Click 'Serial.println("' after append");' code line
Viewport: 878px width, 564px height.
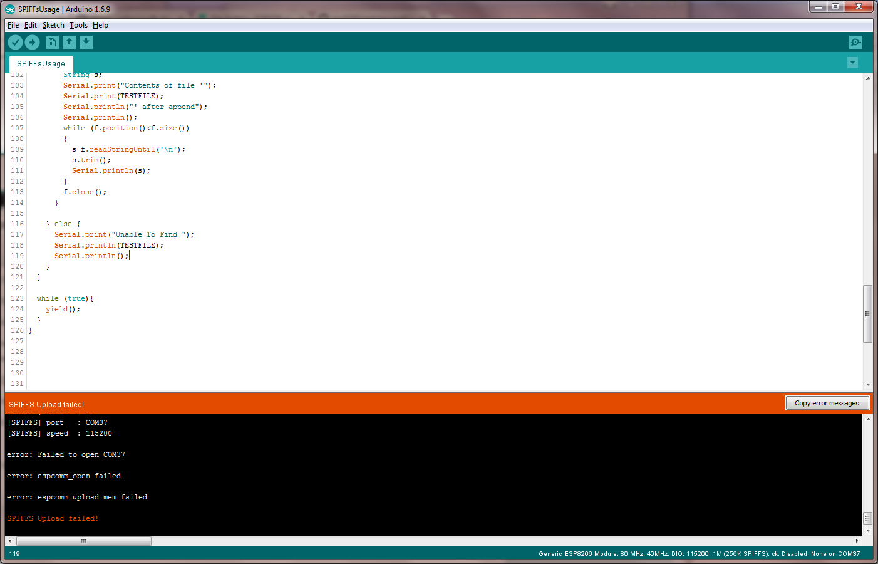[x=135, y=107]
